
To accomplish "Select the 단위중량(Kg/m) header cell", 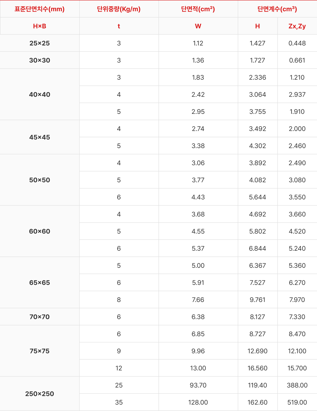I will click(x=119, y=9).
